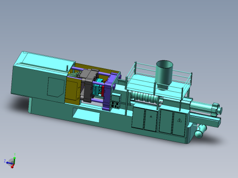238x178 pixels.
Task: Click large warning triangle on right cabinet door
Action: [179, 120]
